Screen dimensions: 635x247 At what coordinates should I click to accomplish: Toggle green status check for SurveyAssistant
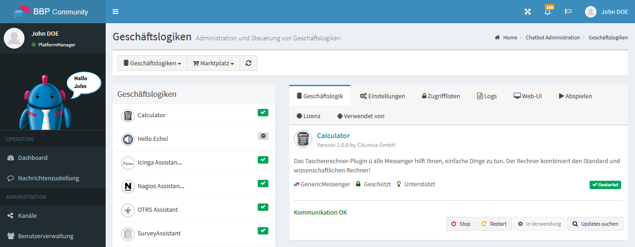263,231
